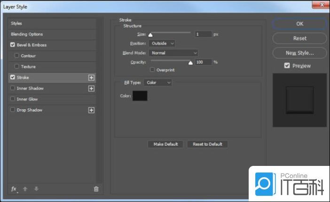Enable the Texture checkbox

[16, 66]
